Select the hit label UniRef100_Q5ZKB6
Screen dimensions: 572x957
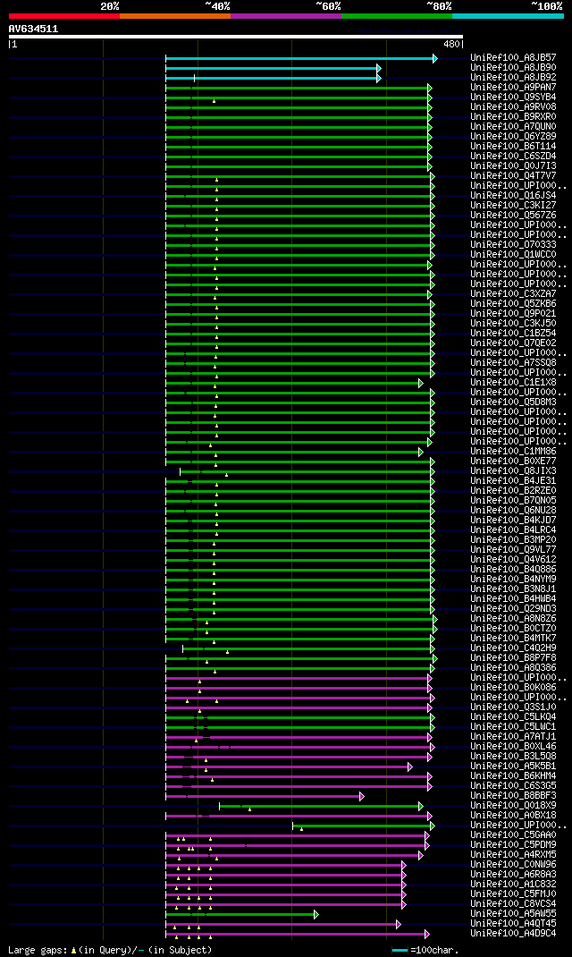[x=513, y=304]
